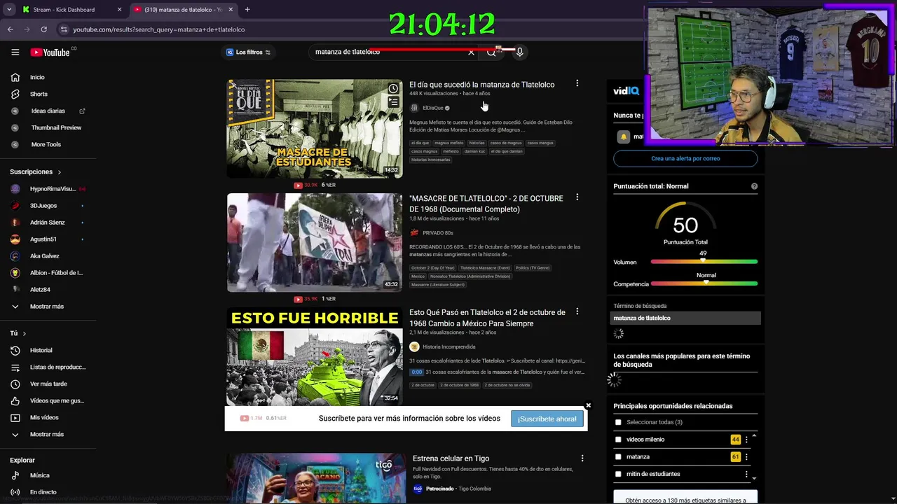Viewport: 897px width, 504px height.
Task: Click the Volumen score slider
Action: [x=704, y=262]
